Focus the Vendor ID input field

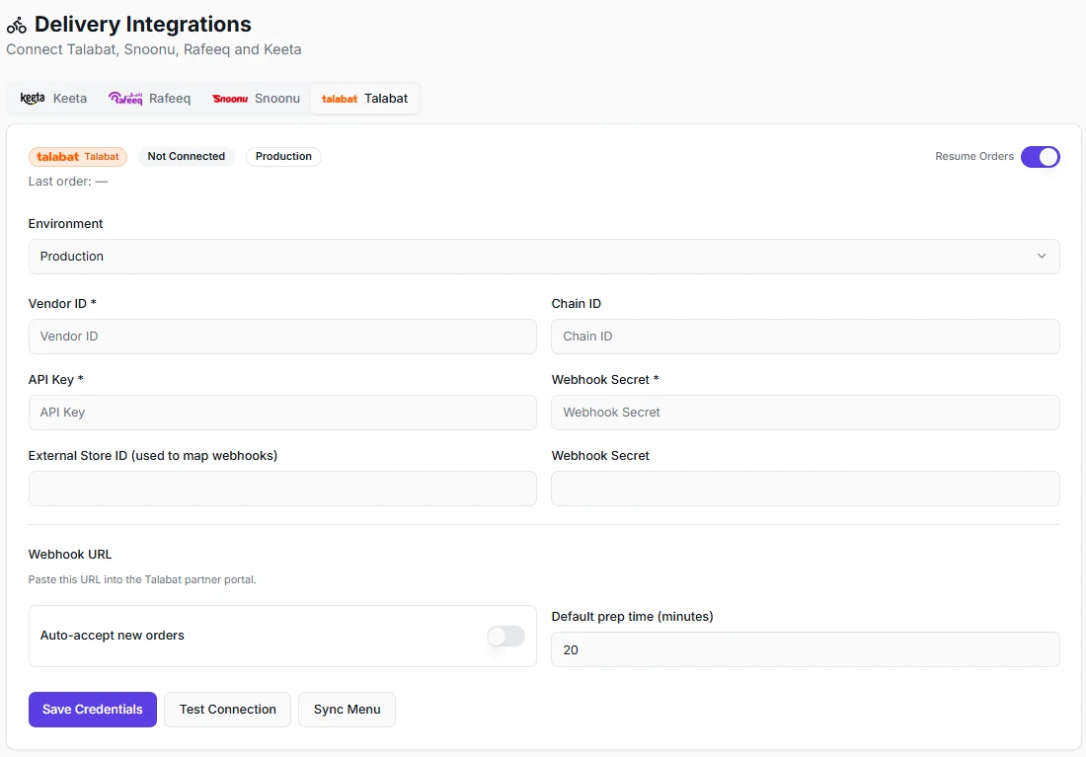(x=282, y=337)
